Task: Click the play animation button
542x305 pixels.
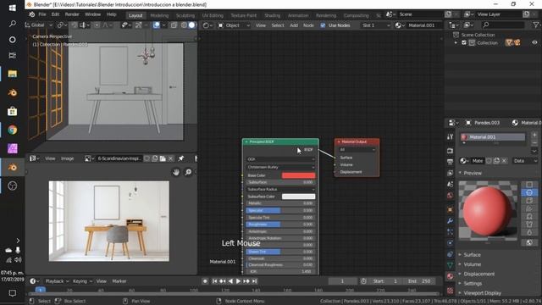Action: [238, 281]
